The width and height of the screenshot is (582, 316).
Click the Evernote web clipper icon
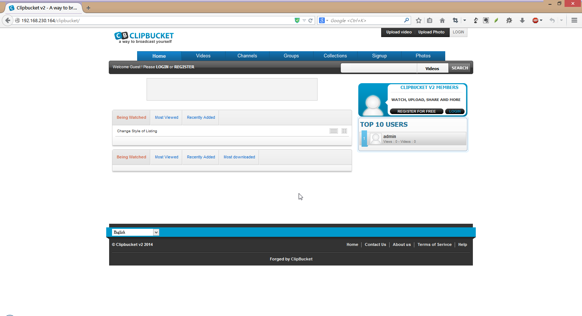[496, 20]
